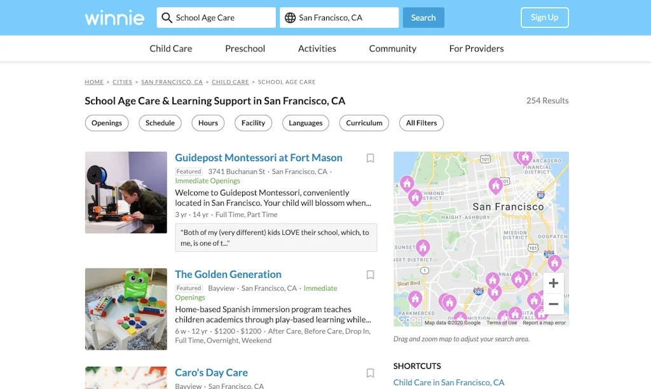The height and width of the screenshot is (389, 651).
Task: Open the Guidepost Montessori listing photo
Action: (x=126, y=192)
